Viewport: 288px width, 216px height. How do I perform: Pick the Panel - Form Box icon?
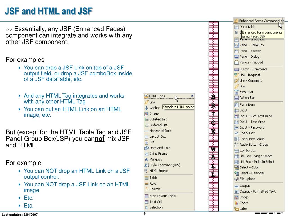237,45
